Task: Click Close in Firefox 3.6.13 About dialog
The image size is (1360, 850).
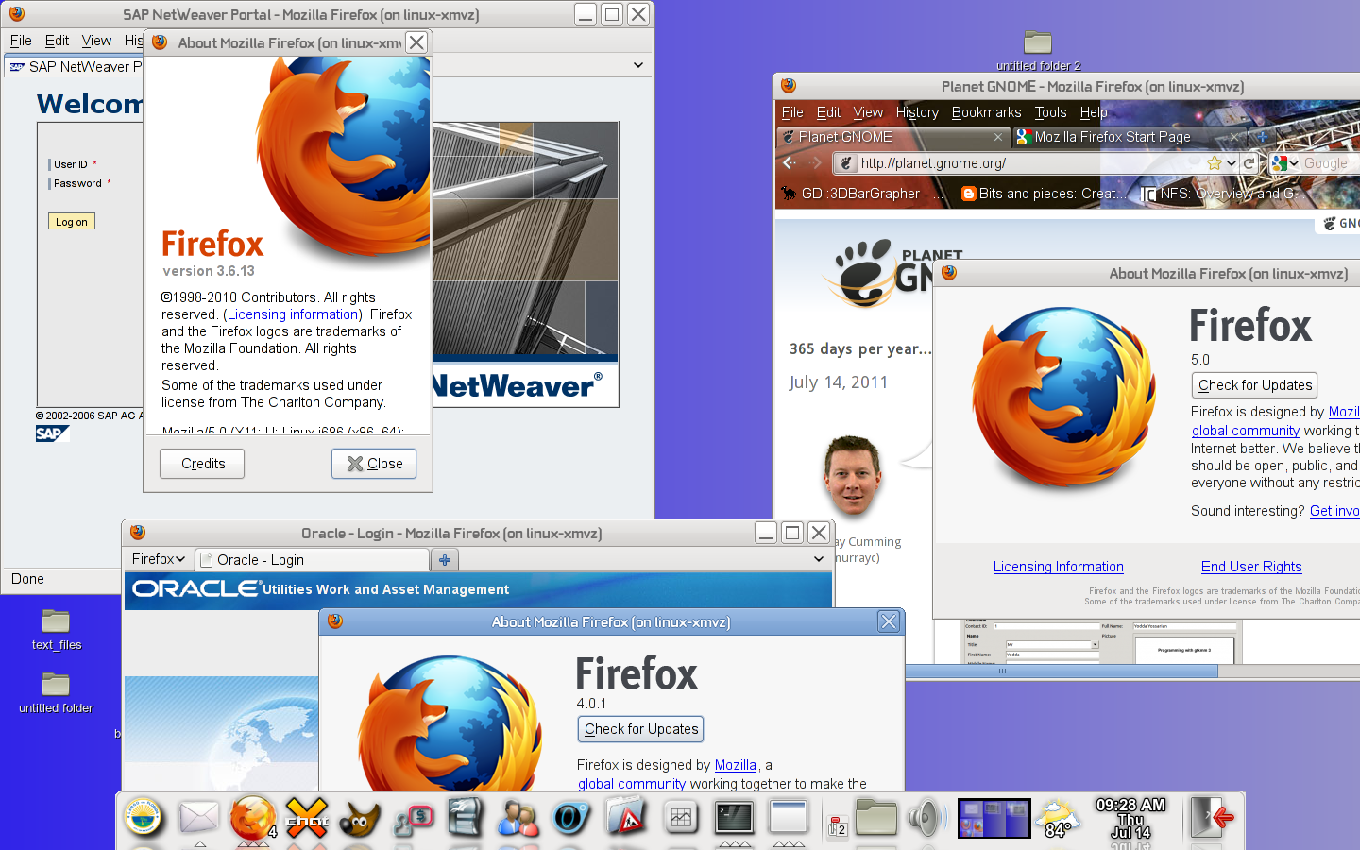Action: [374, 464]
